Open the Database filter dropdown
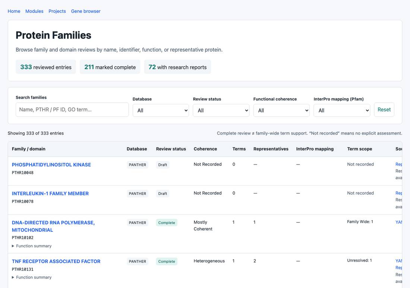The width and height of the screenshot is (410, 288). point(161,110)
